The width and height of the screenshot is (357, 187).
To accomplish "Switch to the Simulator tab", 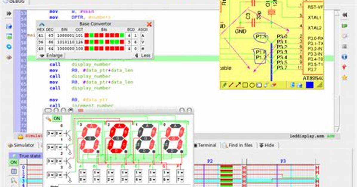I will pos(21,145).
